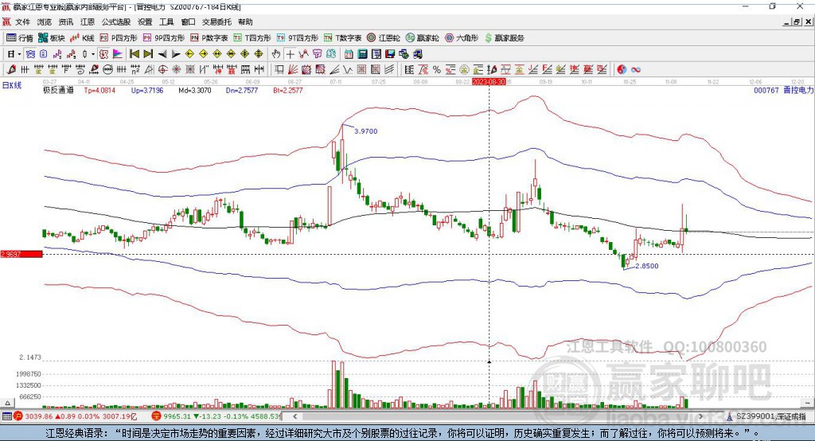Click the infinity symbol icon
This screenshot has width=815, height=441.
pyautogui.click(x=636, y=69)
